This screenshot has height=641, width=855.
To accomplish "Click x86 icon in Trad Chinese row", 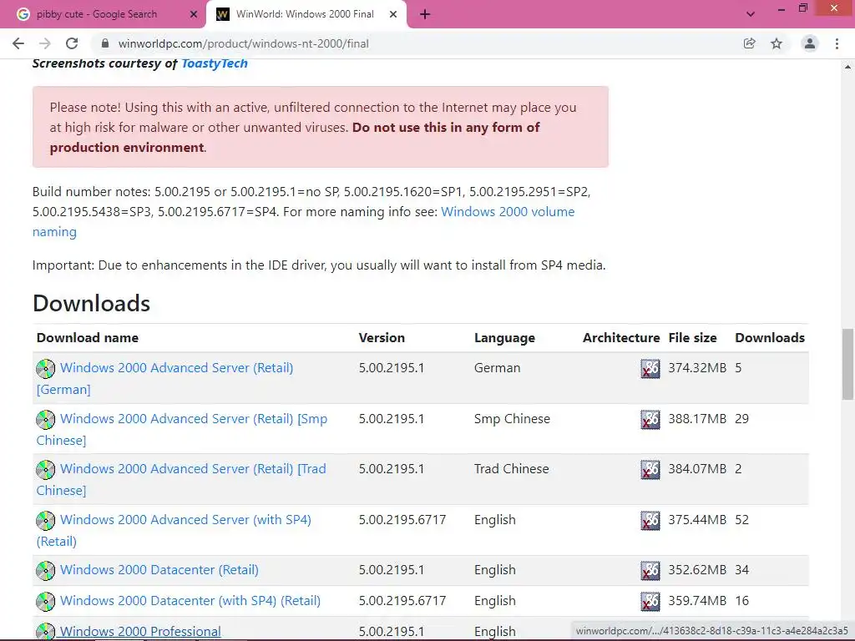I will click(650, 470).
